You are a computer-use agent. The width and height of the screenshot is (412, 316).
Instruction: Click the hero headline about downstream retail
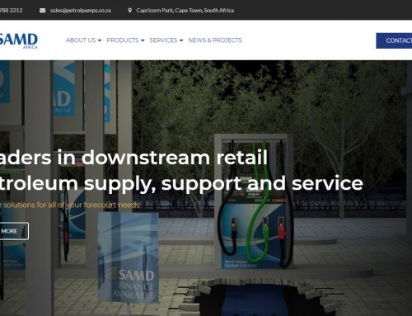[181, 170]
